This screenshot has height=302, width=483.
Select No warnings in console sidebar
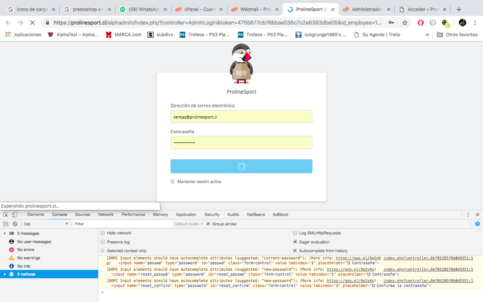(49, 258)
